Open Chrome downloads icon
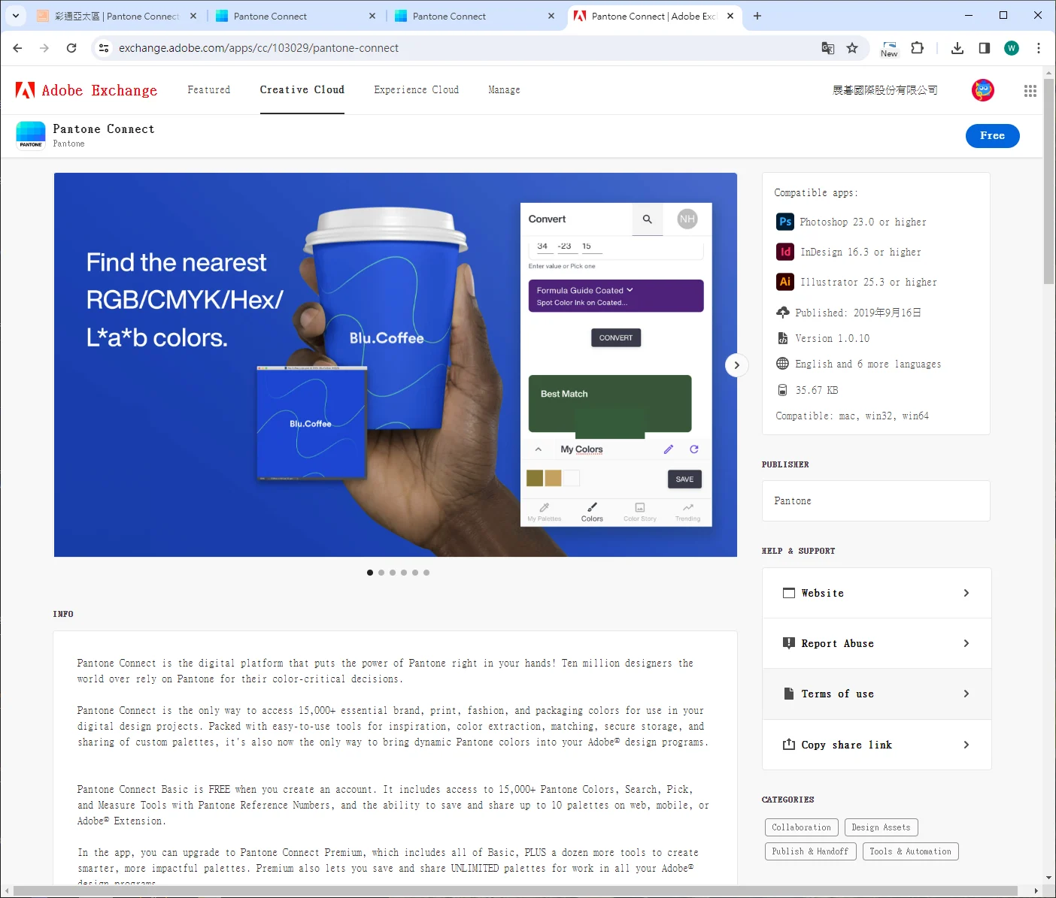 (957, 48)
